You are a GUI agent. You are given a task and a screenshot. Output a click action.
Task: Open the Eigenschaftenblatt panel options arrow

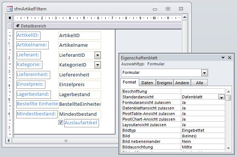pos(223,58)
